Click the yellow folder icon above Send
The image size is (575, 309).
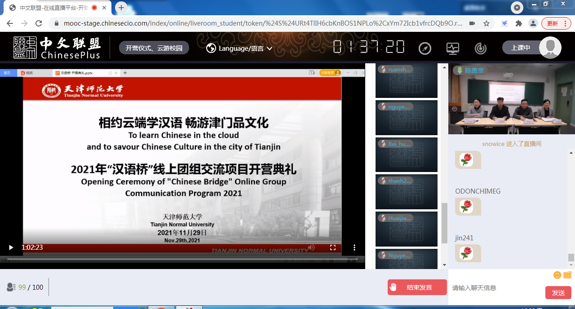[x=567, y=275]
